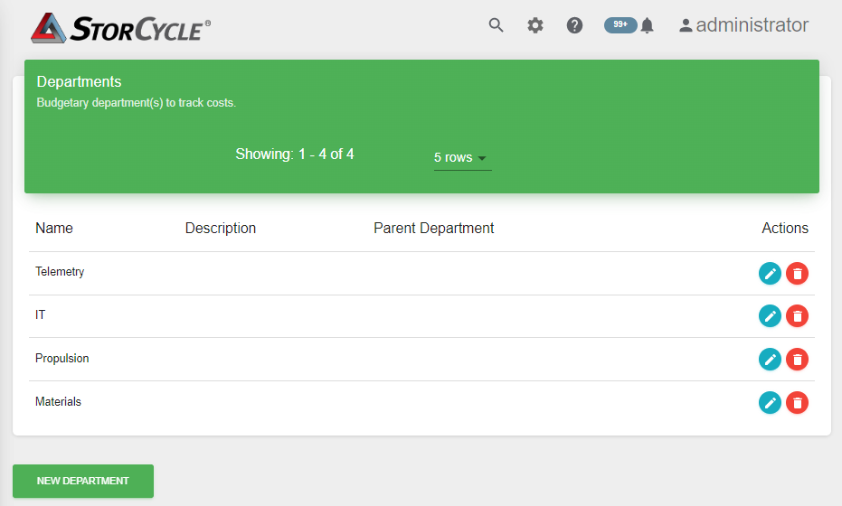Open the administrator user menu
The height and width of the screenshot is (506, 842).
point(743,25)
